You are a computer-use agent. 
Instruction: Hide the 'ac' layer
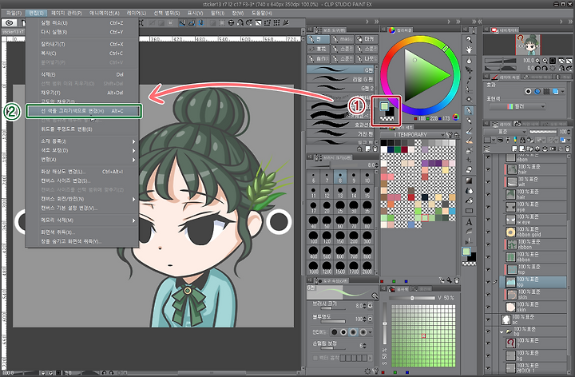[488, 319]
